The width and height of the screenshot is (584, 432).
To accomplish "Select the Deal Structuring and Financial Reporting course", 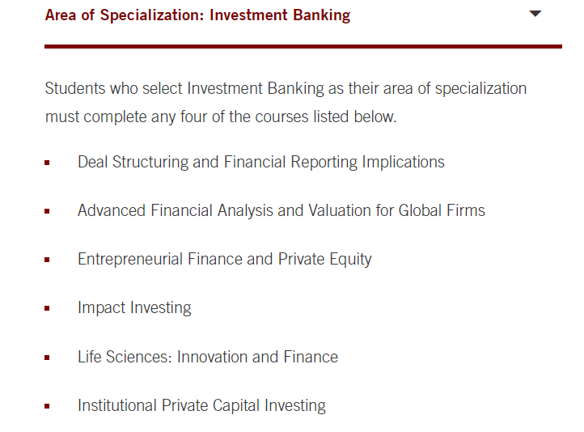I will point(261,162).
